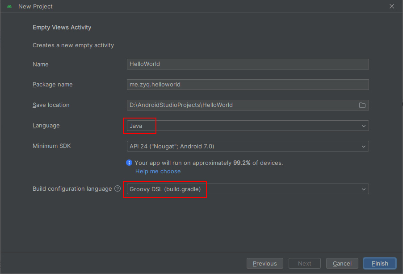Click the Save location path field
Viewport: 403px width, 274px height.
point(241,105)
